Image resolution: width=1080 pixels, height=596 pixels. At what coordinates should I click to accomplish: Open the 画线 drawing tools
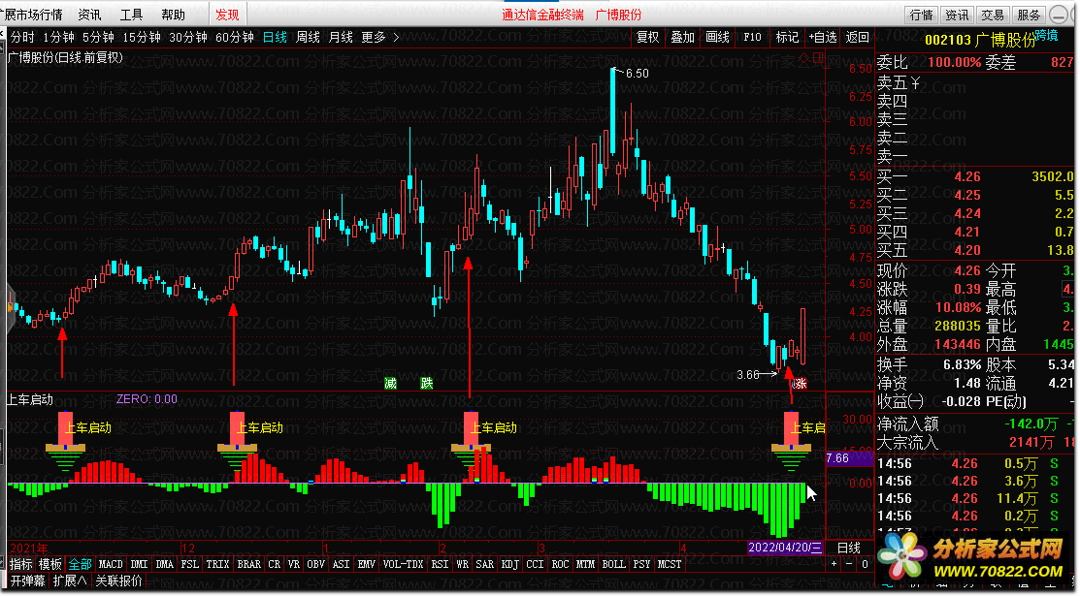[718, 37]
